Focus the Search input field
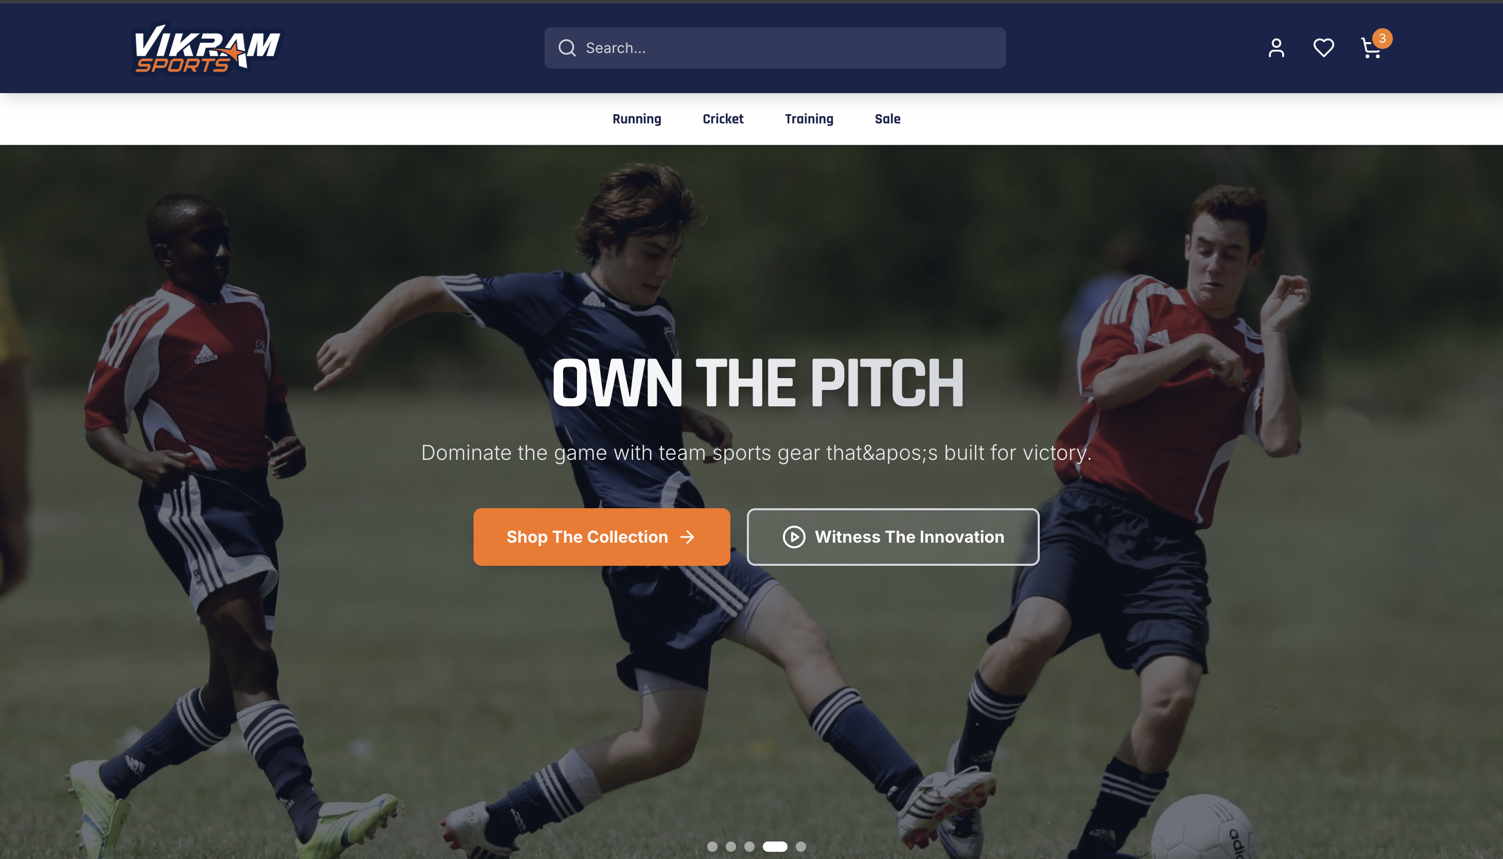The height and width of the screenshot is (859, 1503). tap(775, 48)
